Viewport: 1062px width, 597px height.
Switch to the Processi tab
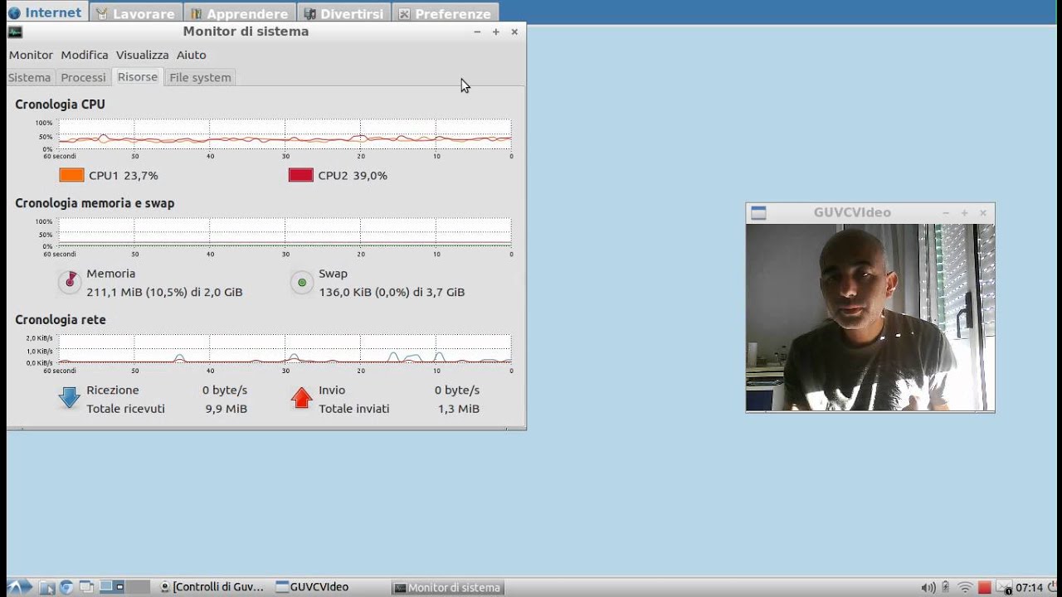pos(83,77)
